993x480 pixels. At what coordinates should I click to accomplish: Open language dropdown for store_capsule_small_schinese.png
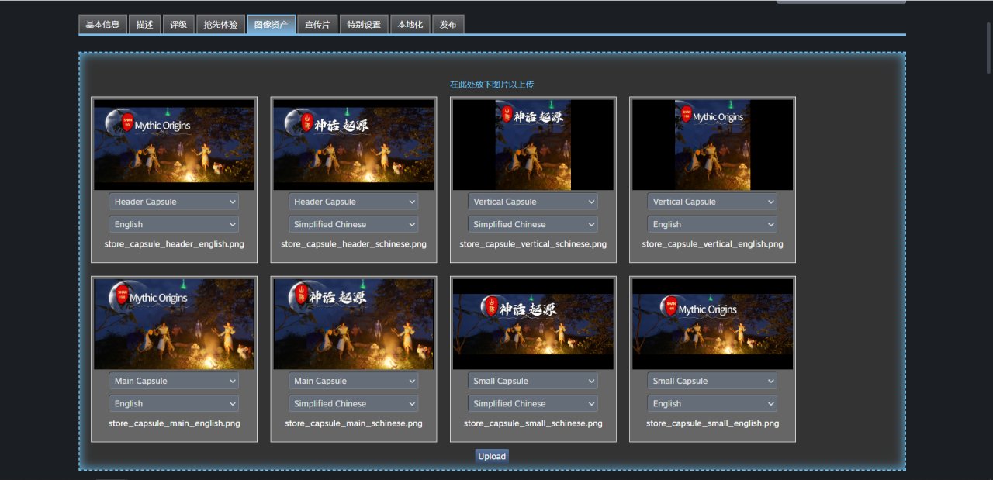pos(533,403)
